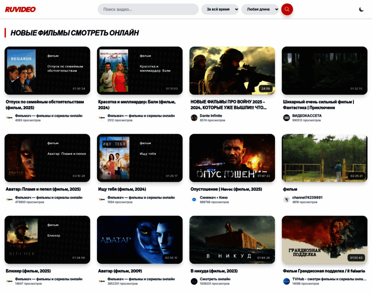Open the 'Ищу тебя' movie thumbnail
Viewport: 372px width, 293px height.
point(139,158)
